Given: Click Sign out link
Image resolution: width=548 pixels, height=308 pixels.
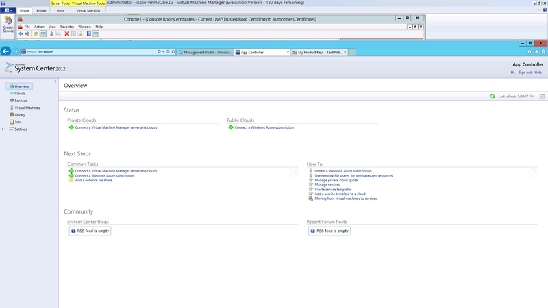Looking at the screenshot, I should coord(525,73).
